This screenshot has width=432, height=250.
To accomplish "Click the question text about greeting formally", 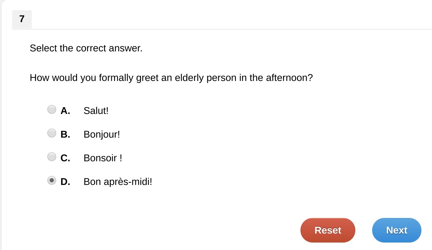I will pyautogui.click(x=171, y=78).
